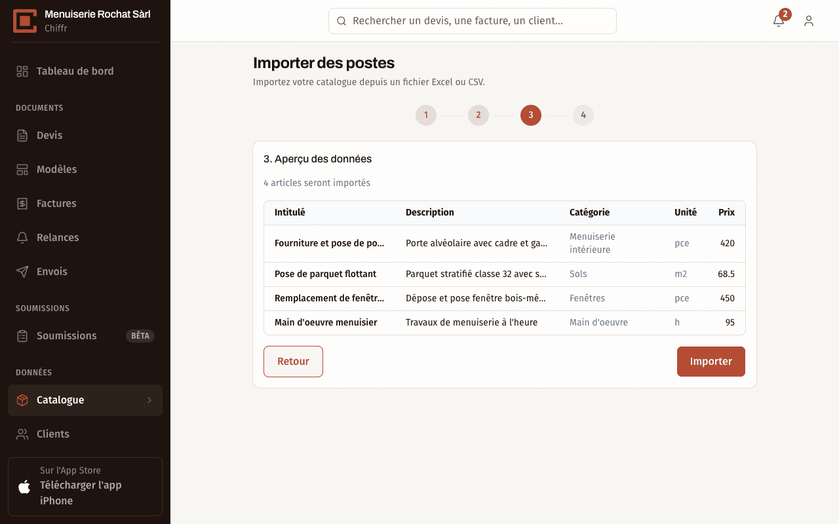Open the user account icon

809,21
